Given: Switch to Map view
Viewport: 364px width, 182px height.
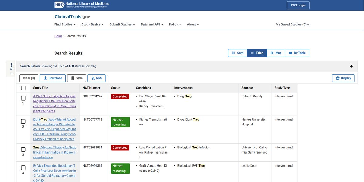Looking at the screenshot, I should click(x=276, y=53).
